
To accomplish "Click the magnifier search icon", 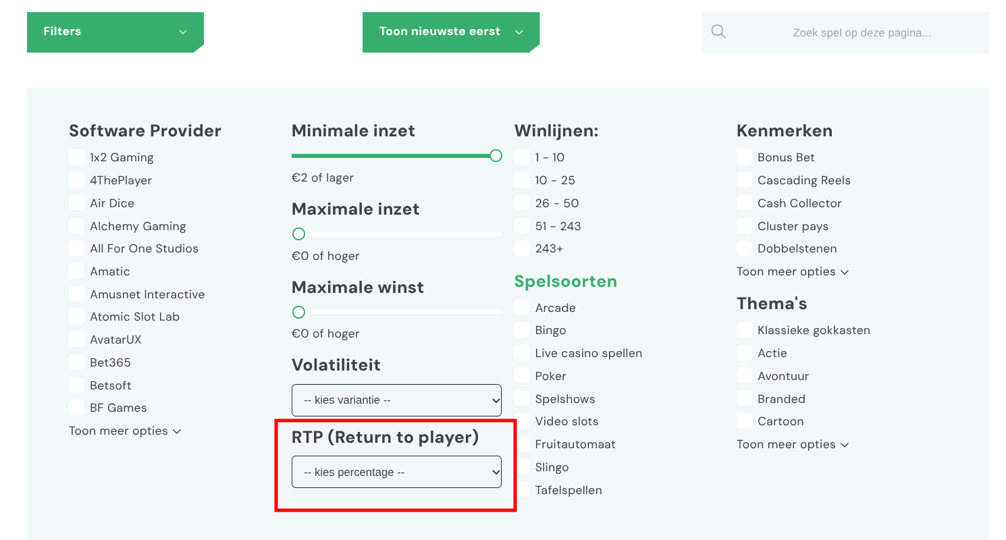I will pyautogui.click(x=718, y=32).
